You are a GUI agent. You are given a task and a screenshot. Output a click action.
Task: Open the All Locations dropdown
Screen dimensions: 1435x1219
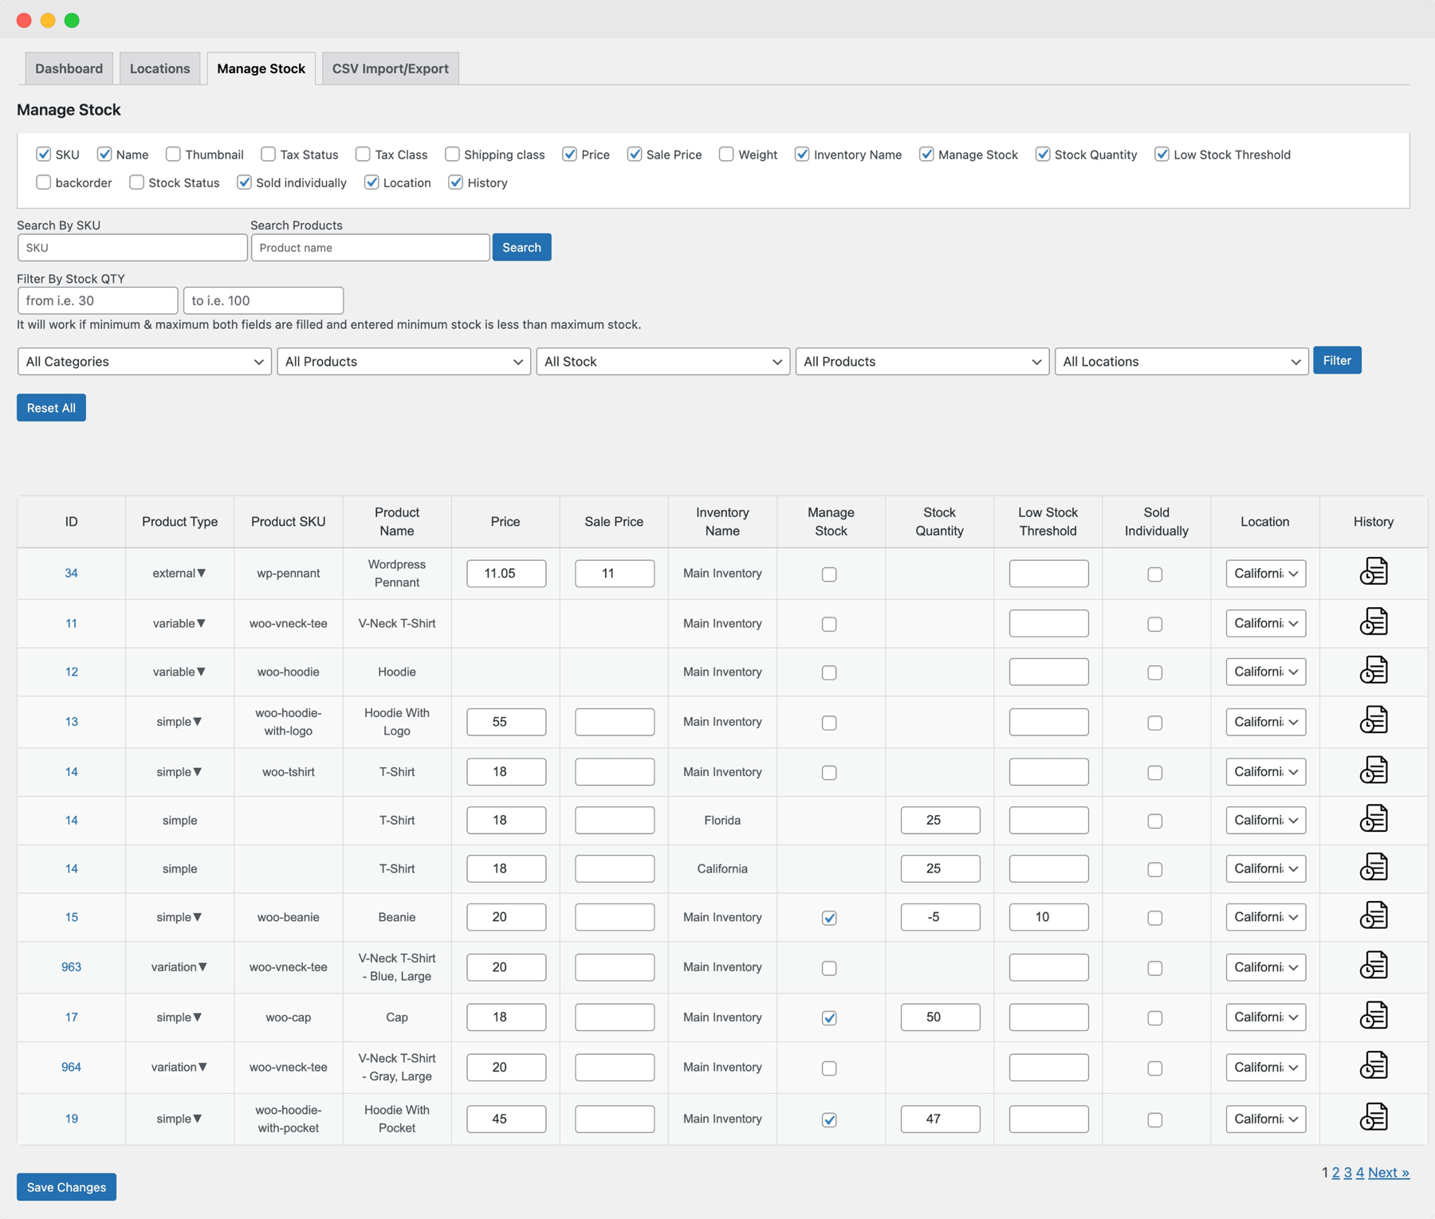pyautogui.click(x=1181, y=361)
